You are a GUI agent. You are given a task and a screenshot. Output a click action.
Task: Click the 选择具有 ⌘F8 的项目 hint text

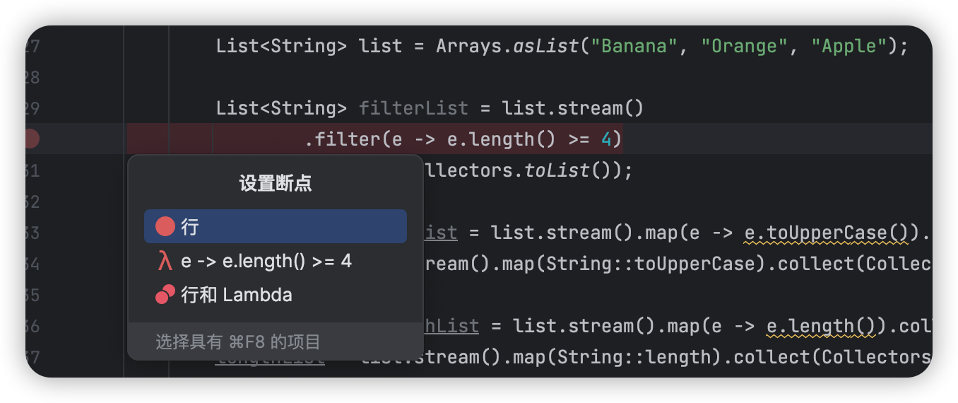coord(238,342)
